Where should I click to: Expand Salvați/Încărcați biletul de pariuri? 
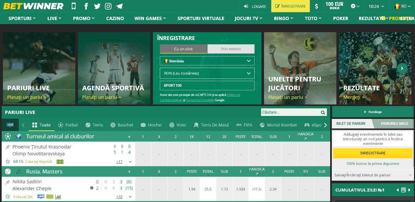point(373,175)
